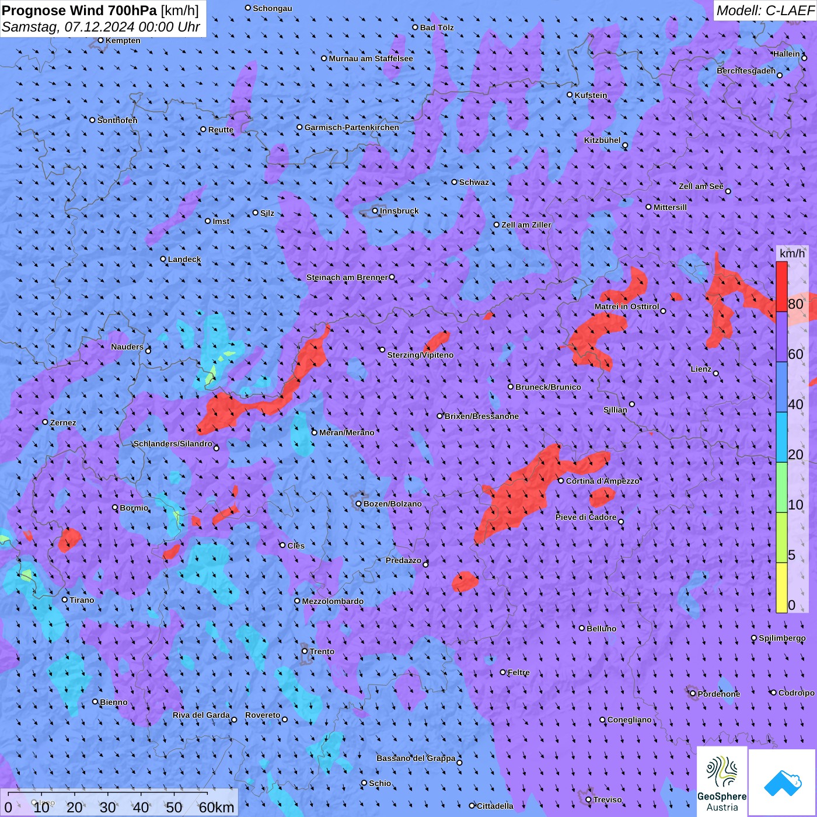Click the Mezzolombardo label
The width and height of the screenshot is (817, 817).
click(333, 601)
